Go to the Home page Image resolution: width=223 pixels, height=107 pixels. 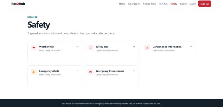point(122,4)
